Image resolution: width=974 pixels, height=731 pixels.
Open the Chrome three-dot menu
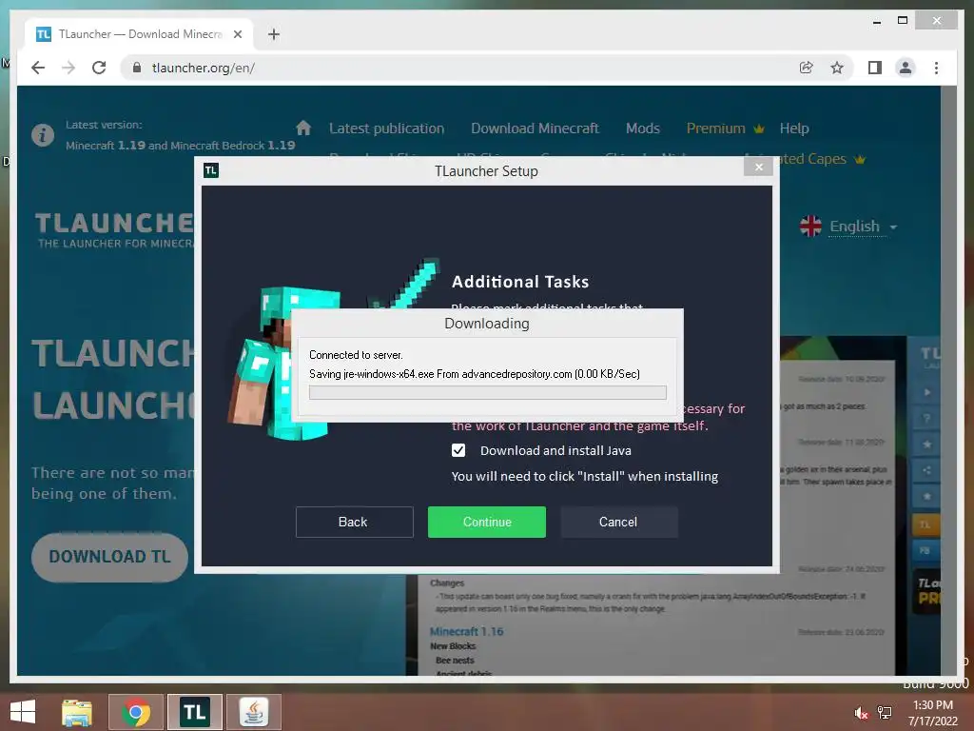(x=936, y=68)
